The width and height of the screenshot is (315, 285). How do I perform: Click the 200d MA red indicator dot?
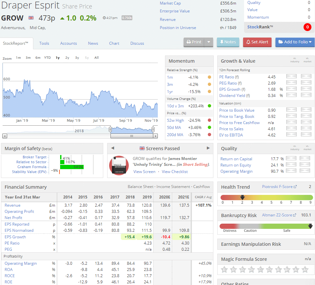point(209,135)
